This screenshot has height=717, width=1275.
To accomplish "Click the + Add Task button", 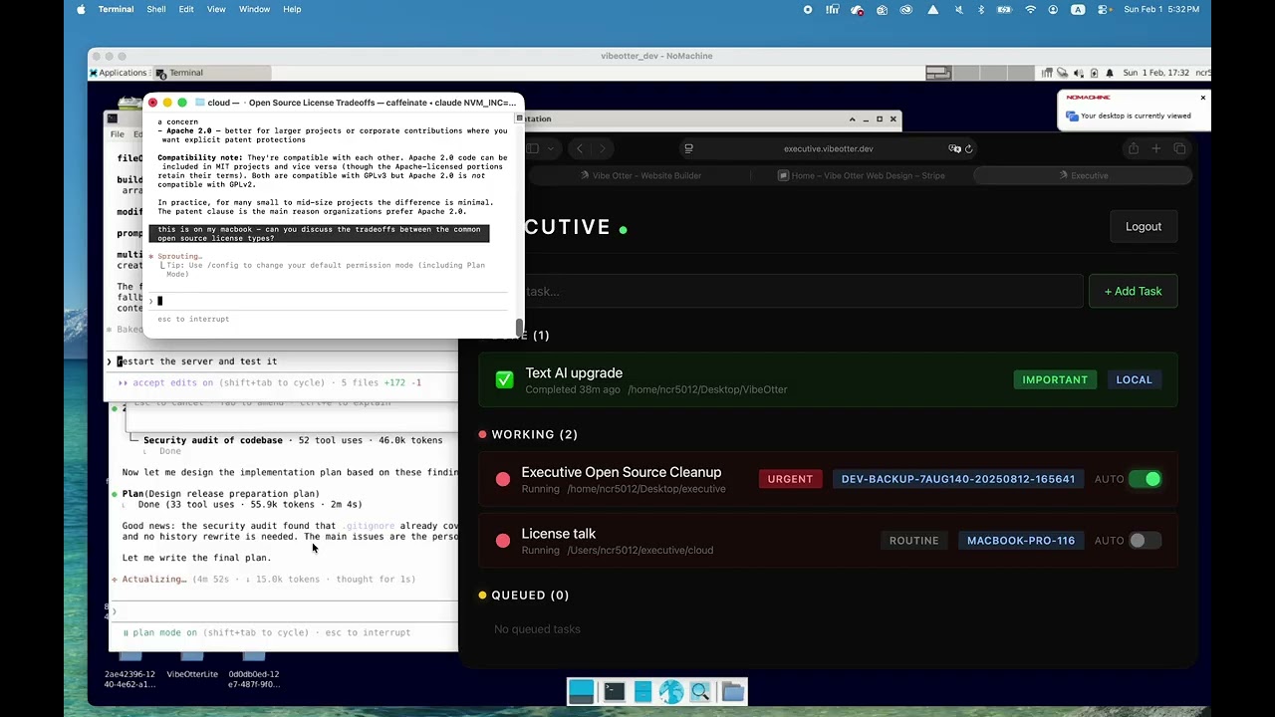I will pyautogui.click(x=1133, y=291).
